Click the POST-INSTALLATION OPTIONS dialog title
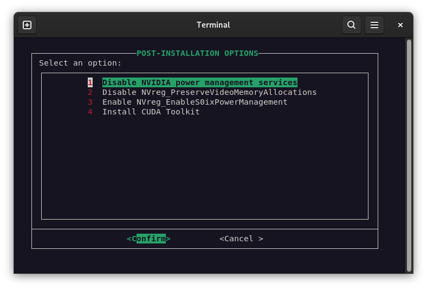Image resolution: width=427 pixels, height=289 pixels. 197,53
